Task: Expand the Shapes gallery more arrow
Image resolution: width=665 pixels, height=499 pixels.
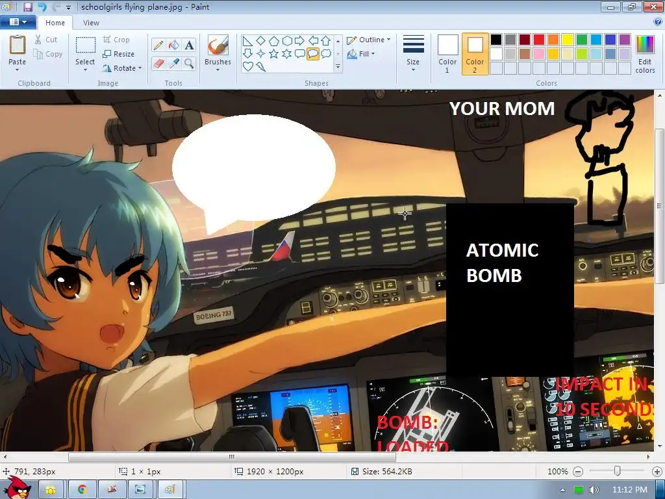Action: pyautogui.click(x=338, y=67)
